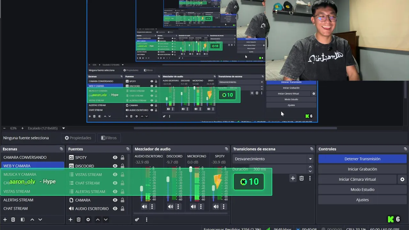Toggle visibility of CHAT STREAM source
This screenshot has height=230, width=409.
pos(115,183)
